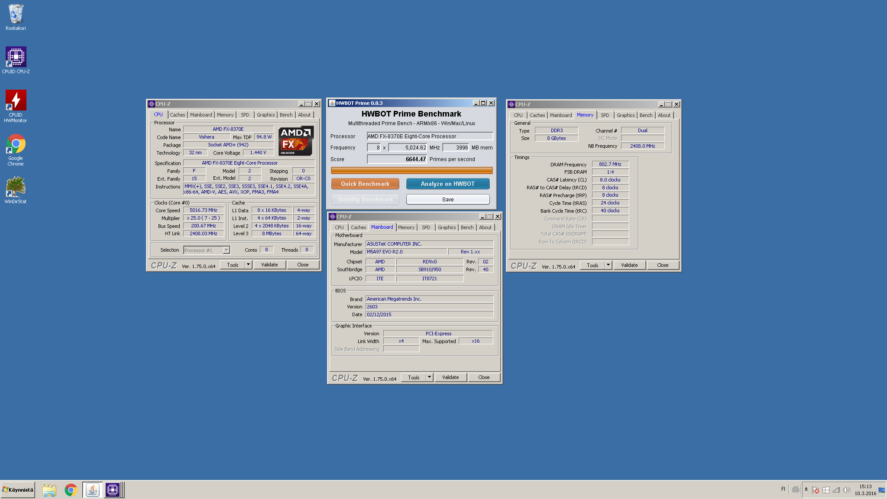Click the Core Speed value 5016.73 MHz
Screen dimensions: 887x499
204,210
